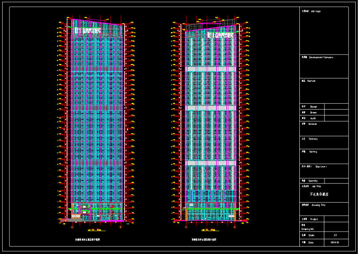The width and height of the screenshot is (358, 254).
Task: Click the "Design" label cell
Action: pyautogui.click(x=312, y=106)
